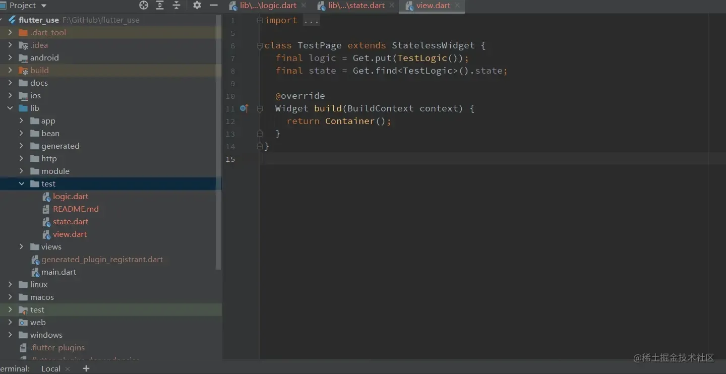Collapse the lib folder arrow

click(10, 108)
